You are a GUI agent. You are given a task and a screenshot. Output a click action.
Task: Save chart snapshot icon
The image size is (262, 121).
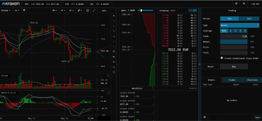point(88,10)
